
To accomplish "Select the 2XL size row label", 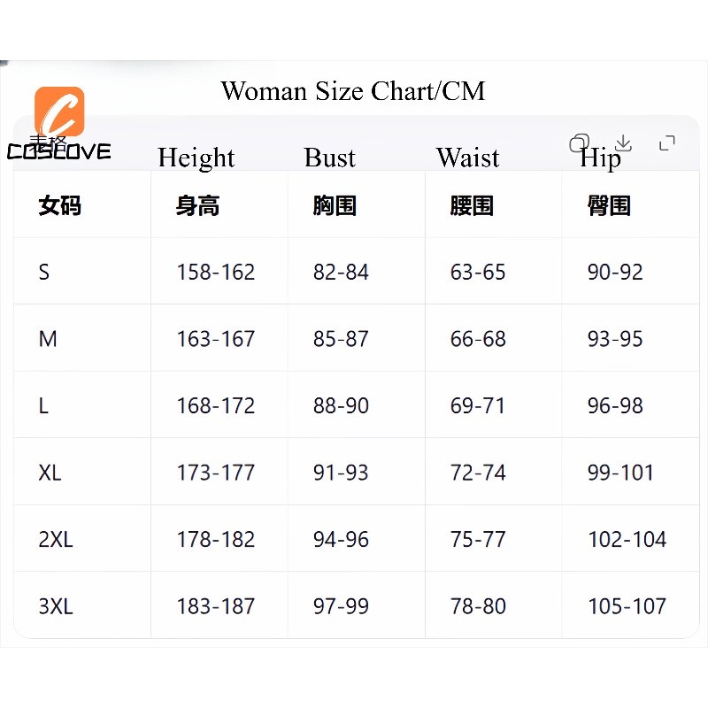I will coord(56,539).
